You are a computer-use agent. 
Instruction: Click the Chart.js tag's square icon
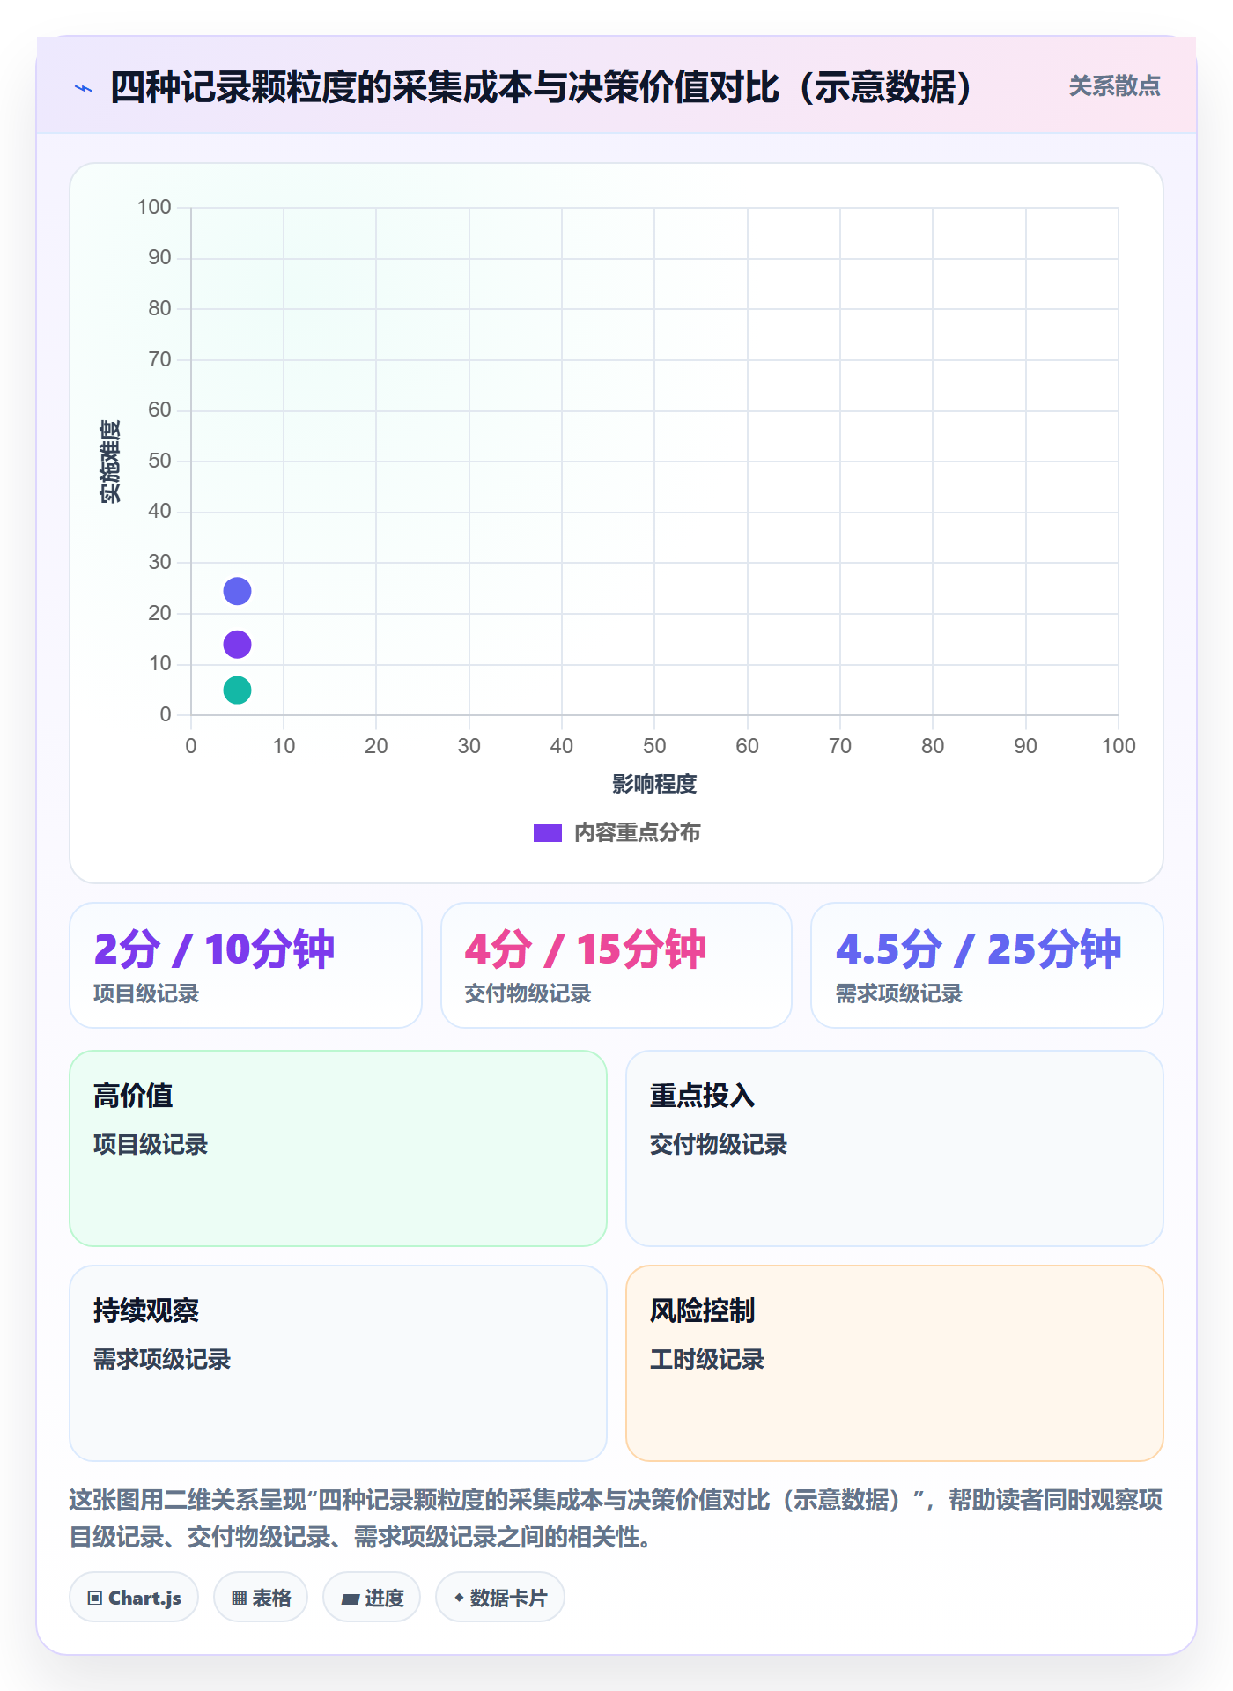pos(95,1599)
